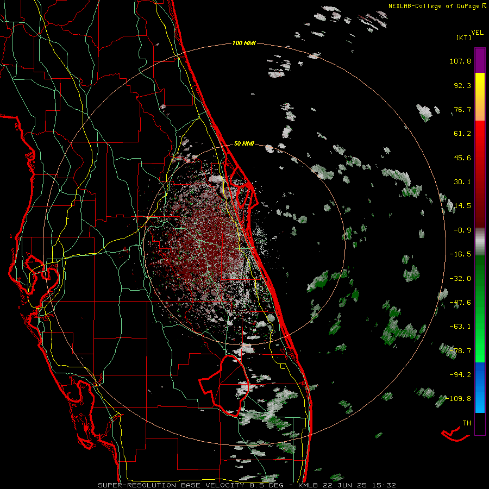Click the NEXLAB-College of DuPage header text

[434, 6]
